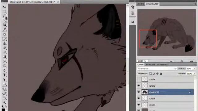Switch to the ИНФО tab

click(x=140, y=4)
